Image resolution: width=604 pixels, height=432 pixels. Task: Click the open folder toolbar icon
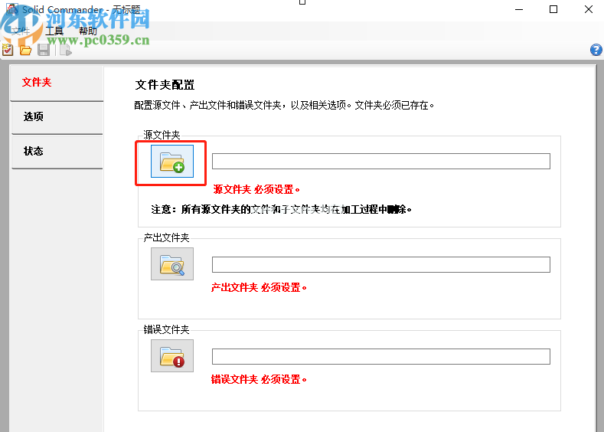point(25,50)
